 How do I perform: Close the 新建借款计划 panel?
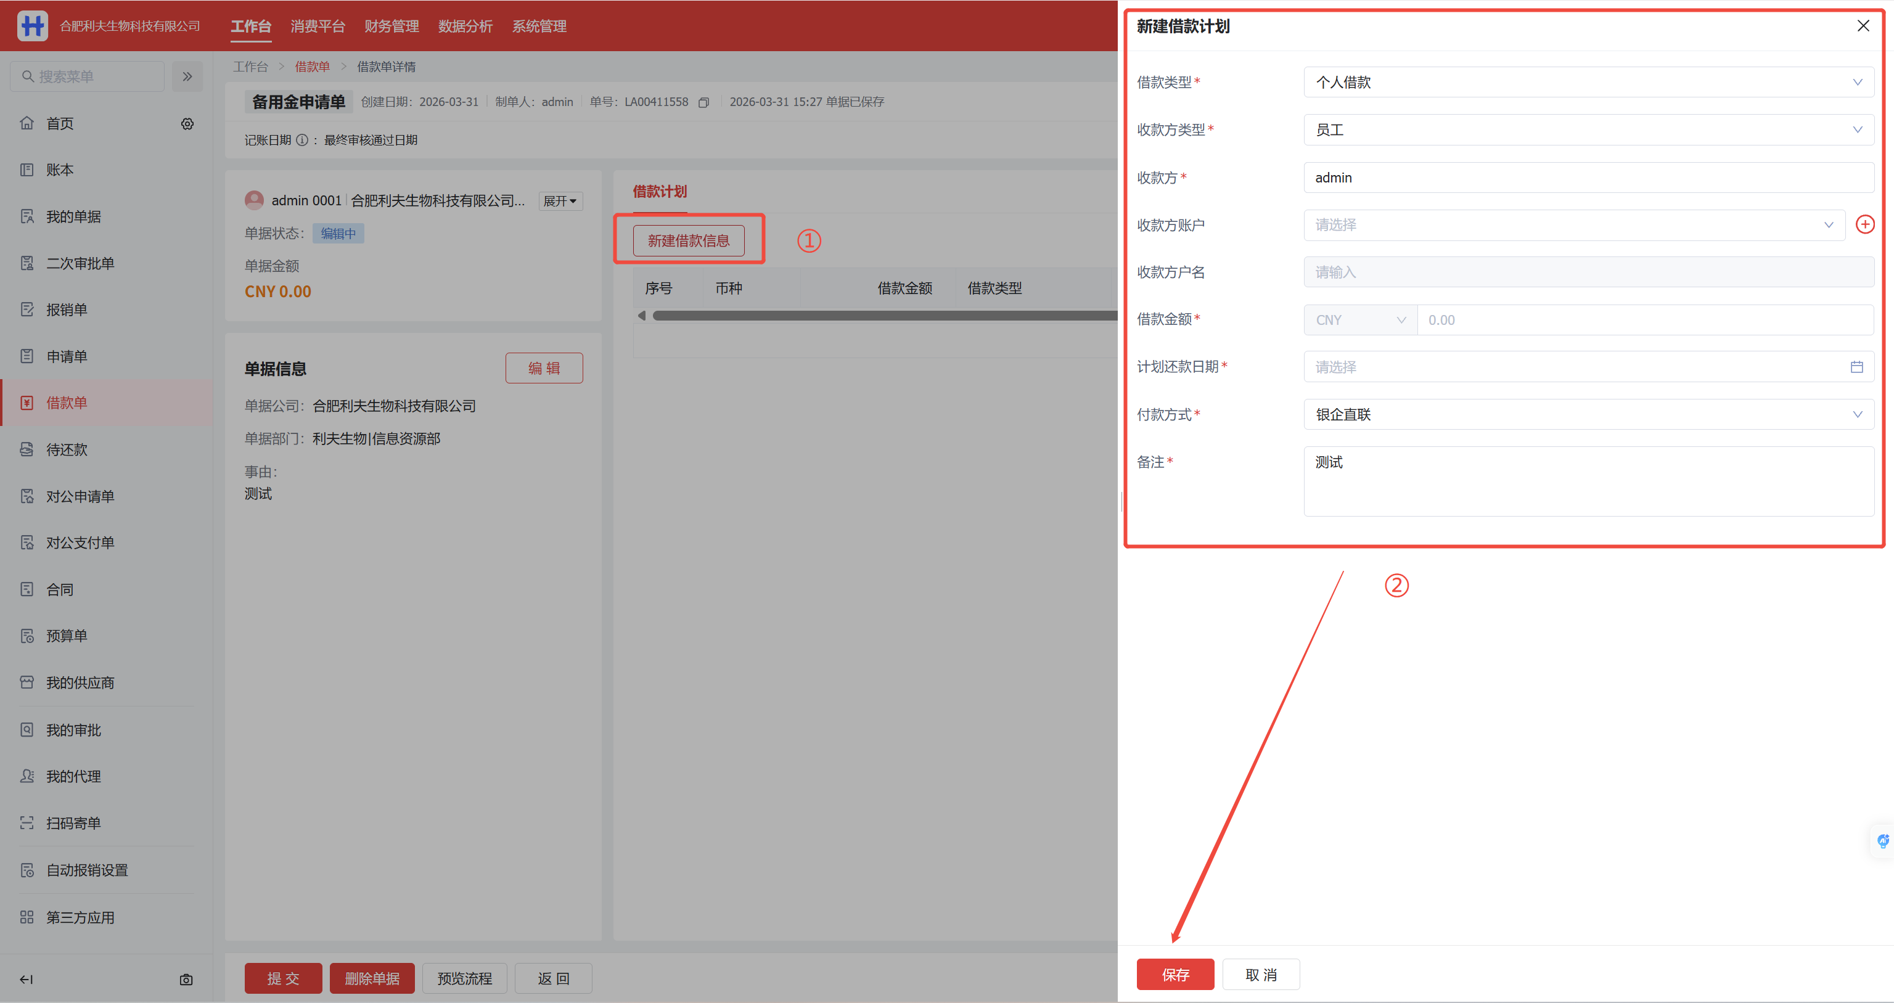point(1863,27)
